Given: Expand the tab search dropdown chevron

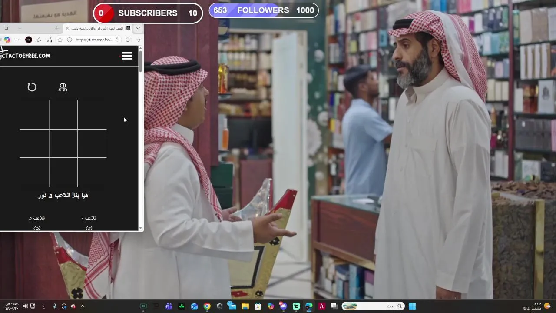Looking at the screenshot, I should point(138,28).
